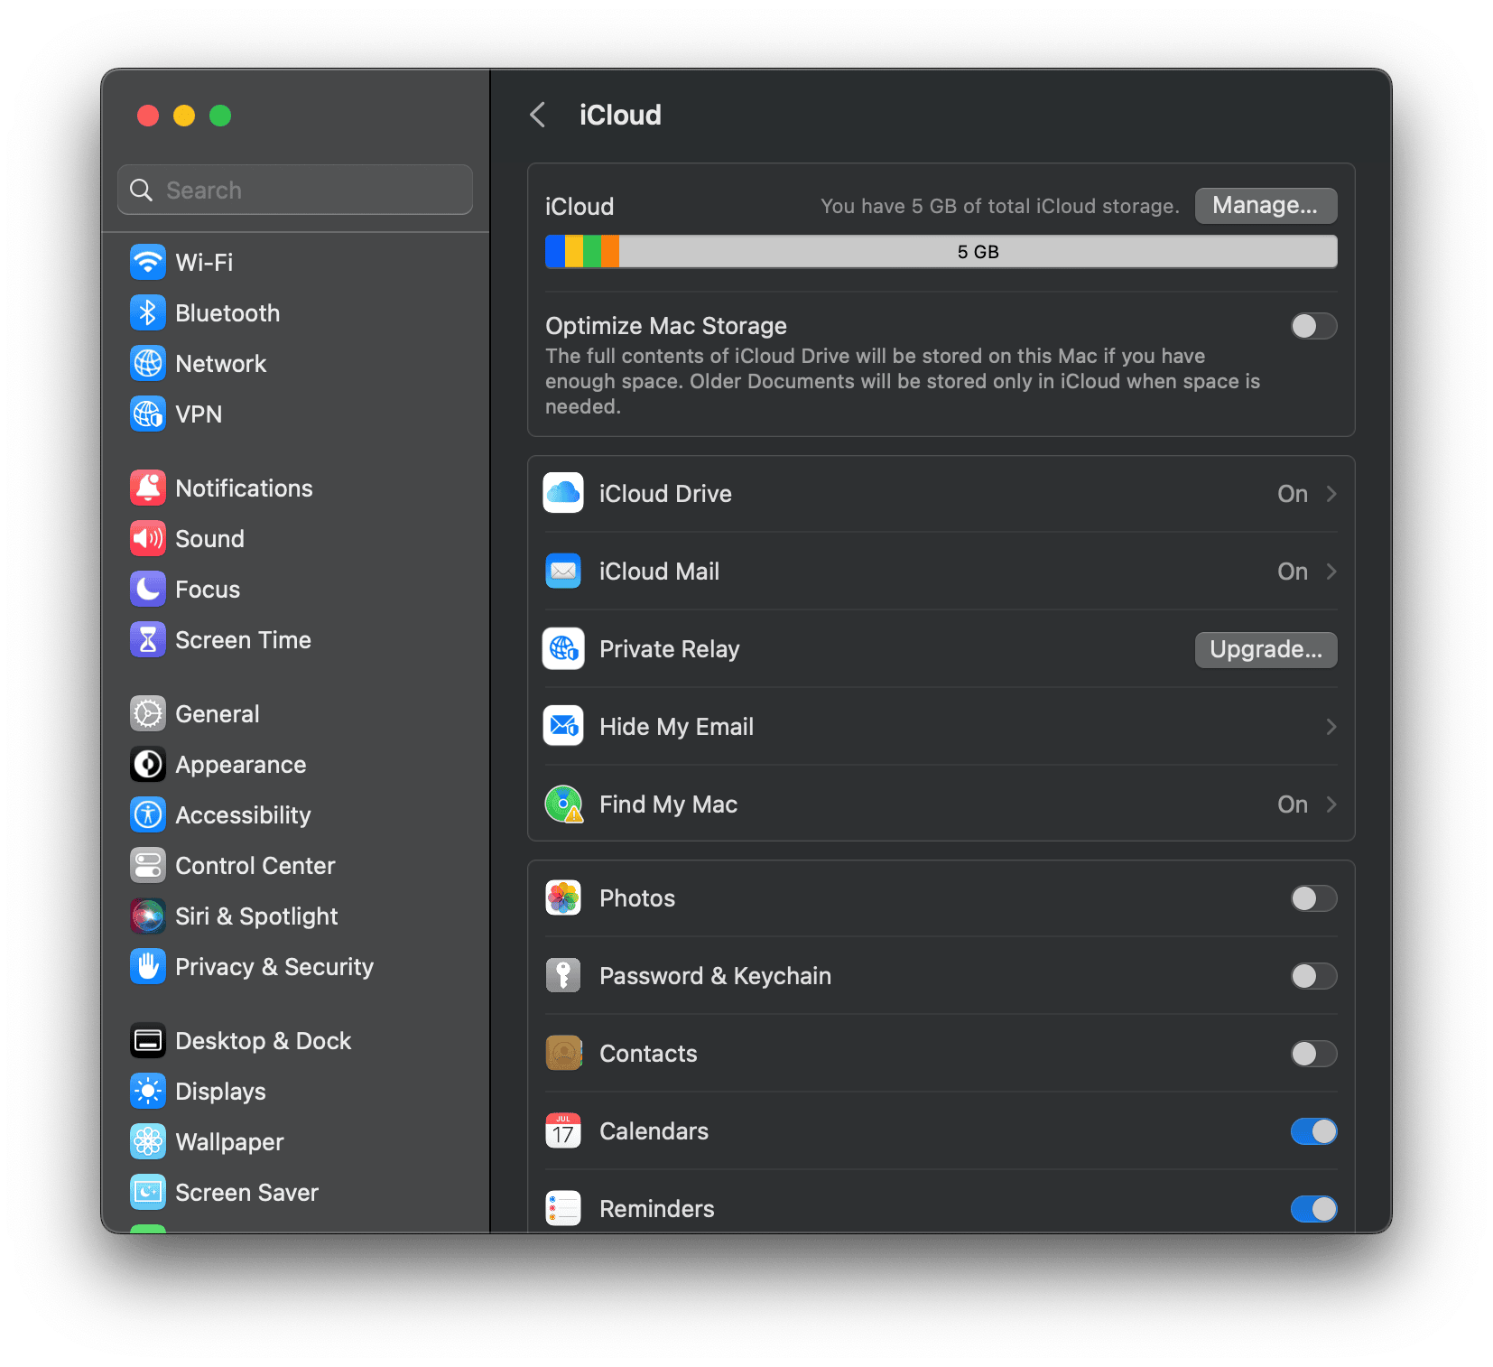Click the yellow segment of storage bar
This screenshot has width=1493, height=1367.
tap(574, 252)
